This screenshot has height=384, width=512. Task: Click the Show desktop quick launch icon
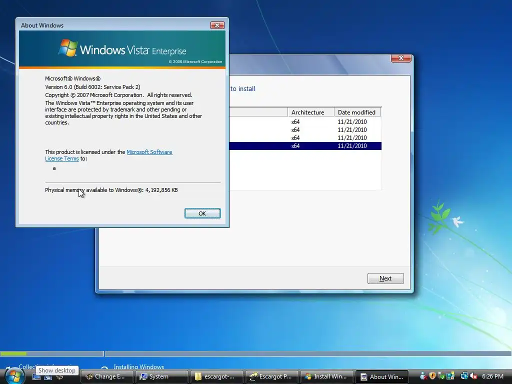(36, 377)
